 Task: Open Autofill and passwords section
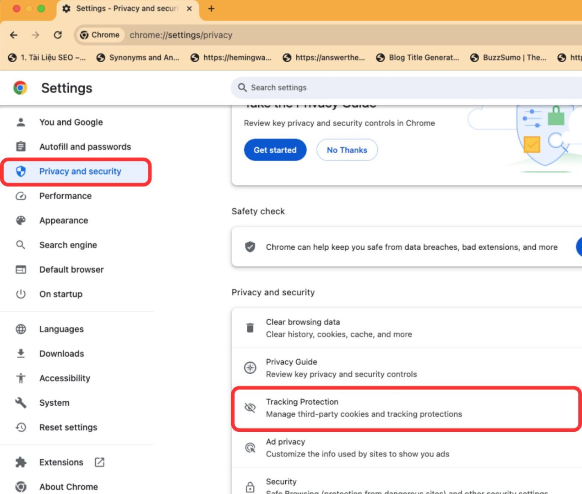pos(85,147)
